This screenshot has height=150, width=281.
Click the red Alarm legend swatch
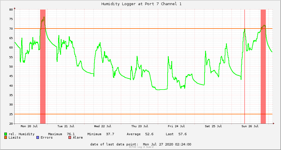(70, 137)
